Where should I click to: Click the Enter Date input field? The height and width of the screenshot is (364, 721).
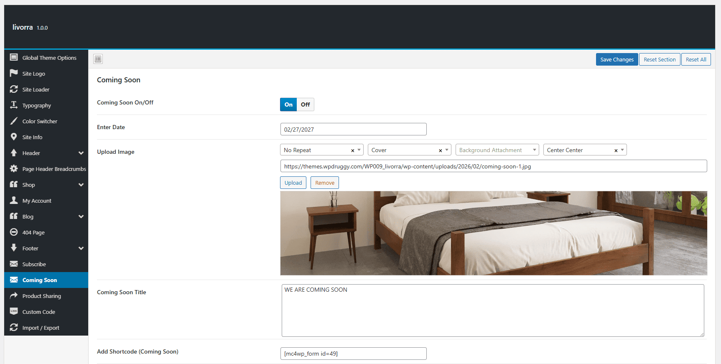tap(353, 129)
